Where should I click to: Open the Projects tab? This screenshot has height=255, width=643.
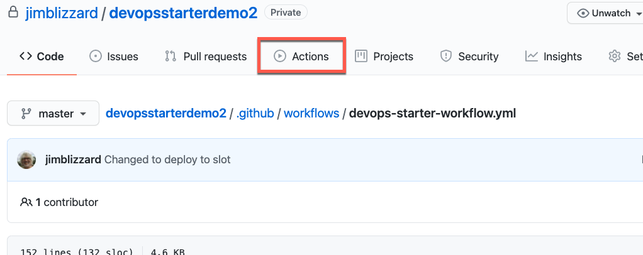pos(384,56)
